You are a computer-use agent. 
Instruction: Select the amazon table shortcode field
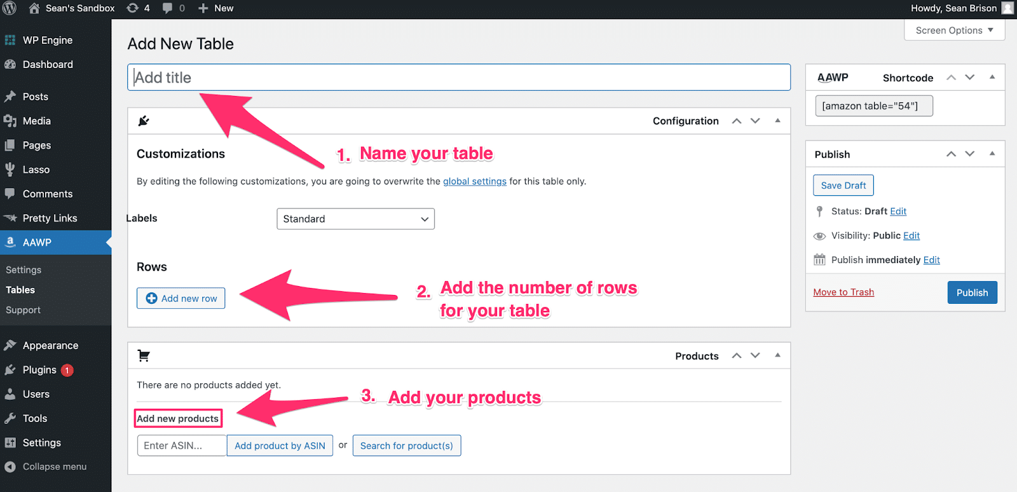pyautogui.click(x=874, y=106)
